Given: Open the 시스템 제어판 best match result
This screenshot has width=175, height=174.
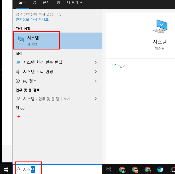Looking at the screenshot, I should [57, 41].
